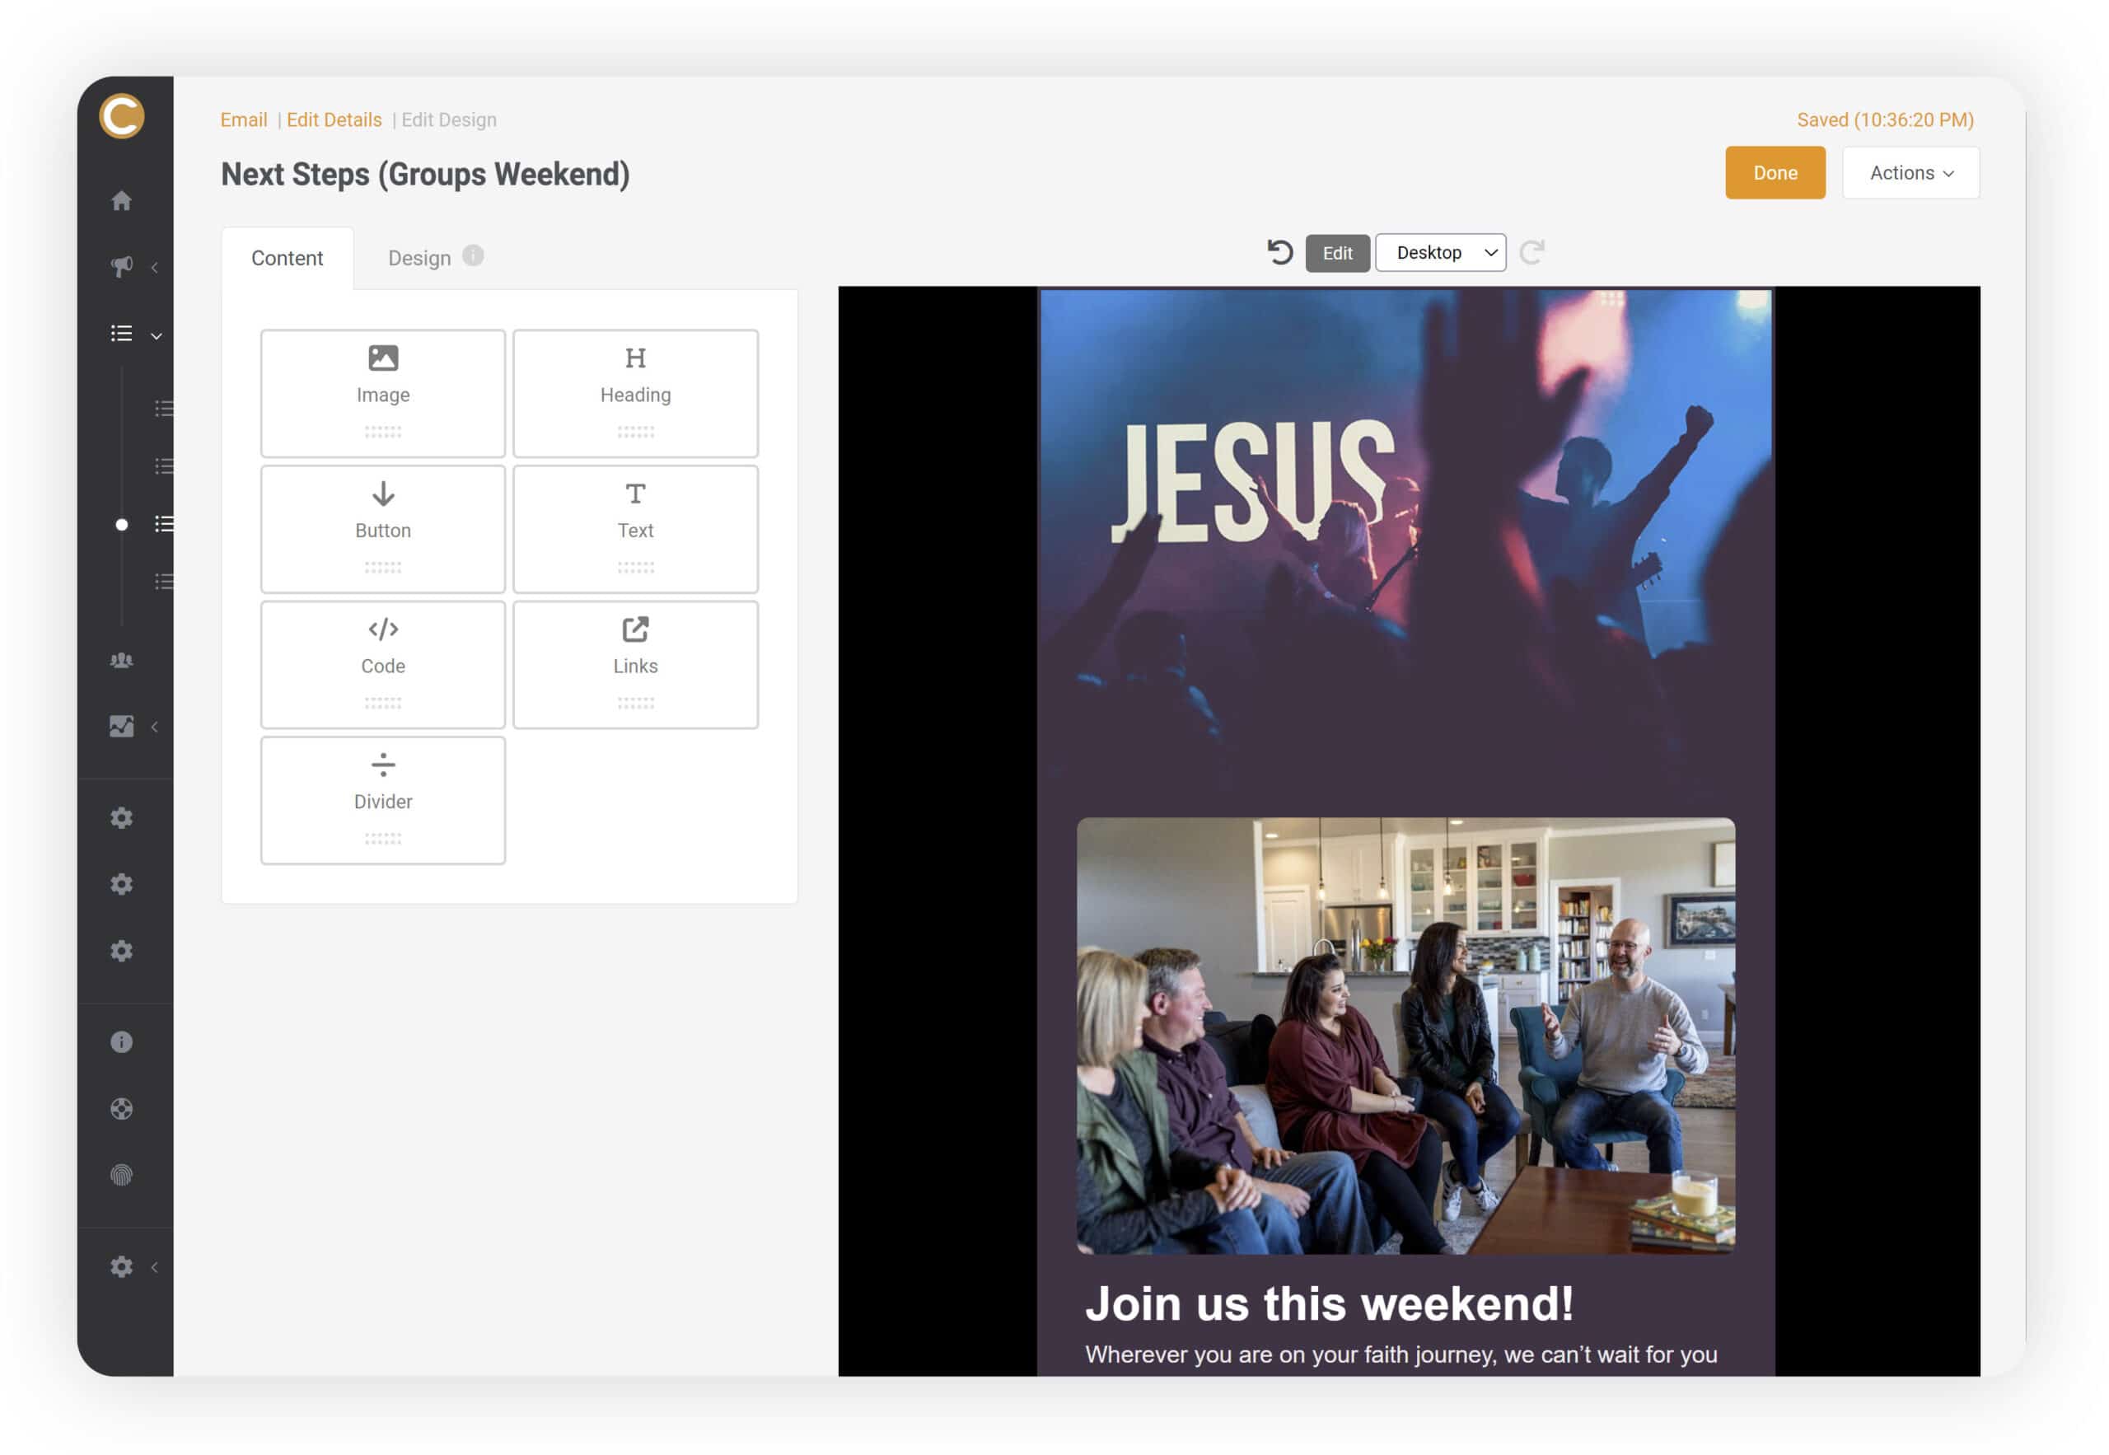
Task: Open the Home page from sidebar
Action: coord(121,200)
